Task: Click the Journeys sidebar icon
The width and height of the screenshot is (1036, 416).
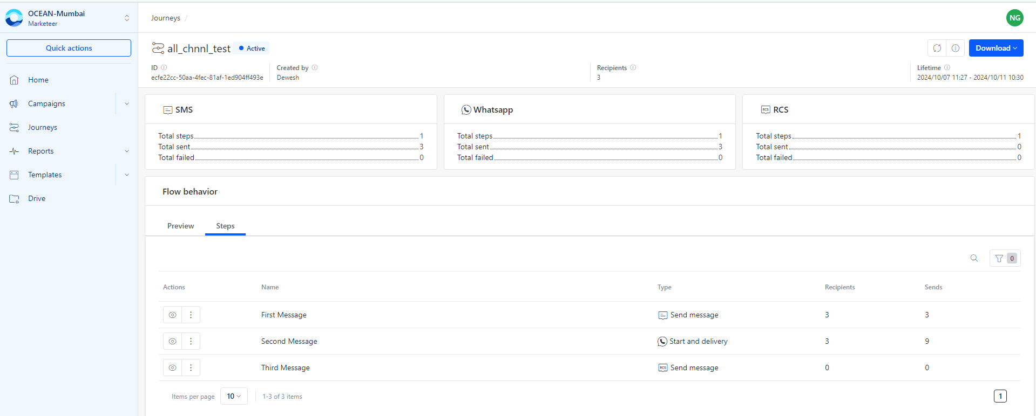Action: [x=15, y=127]
